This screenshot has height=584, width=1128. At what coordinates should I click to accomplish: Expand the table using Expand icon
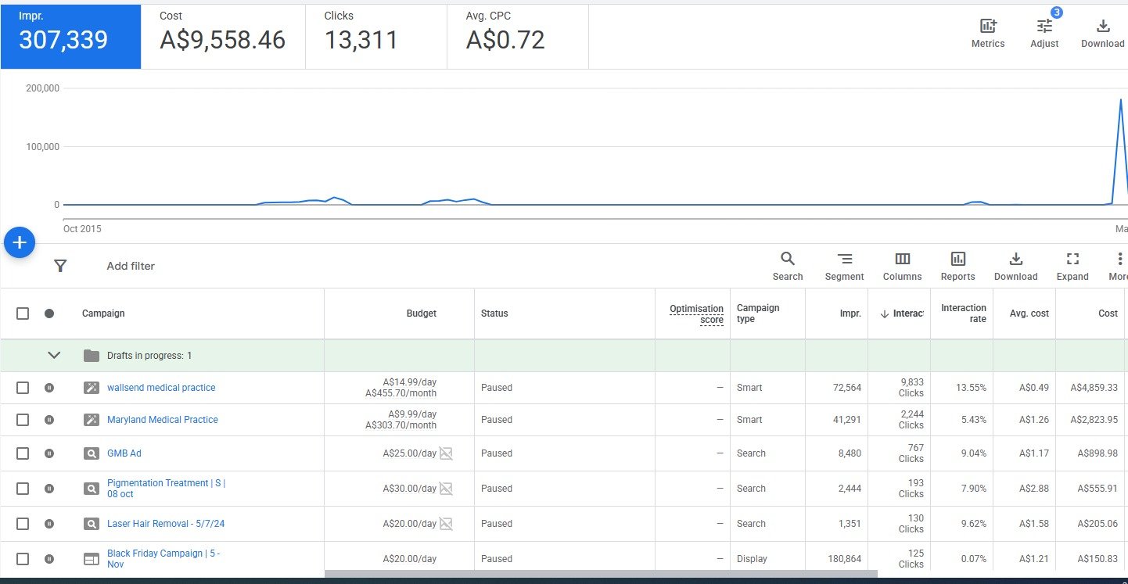(1072, 260)
